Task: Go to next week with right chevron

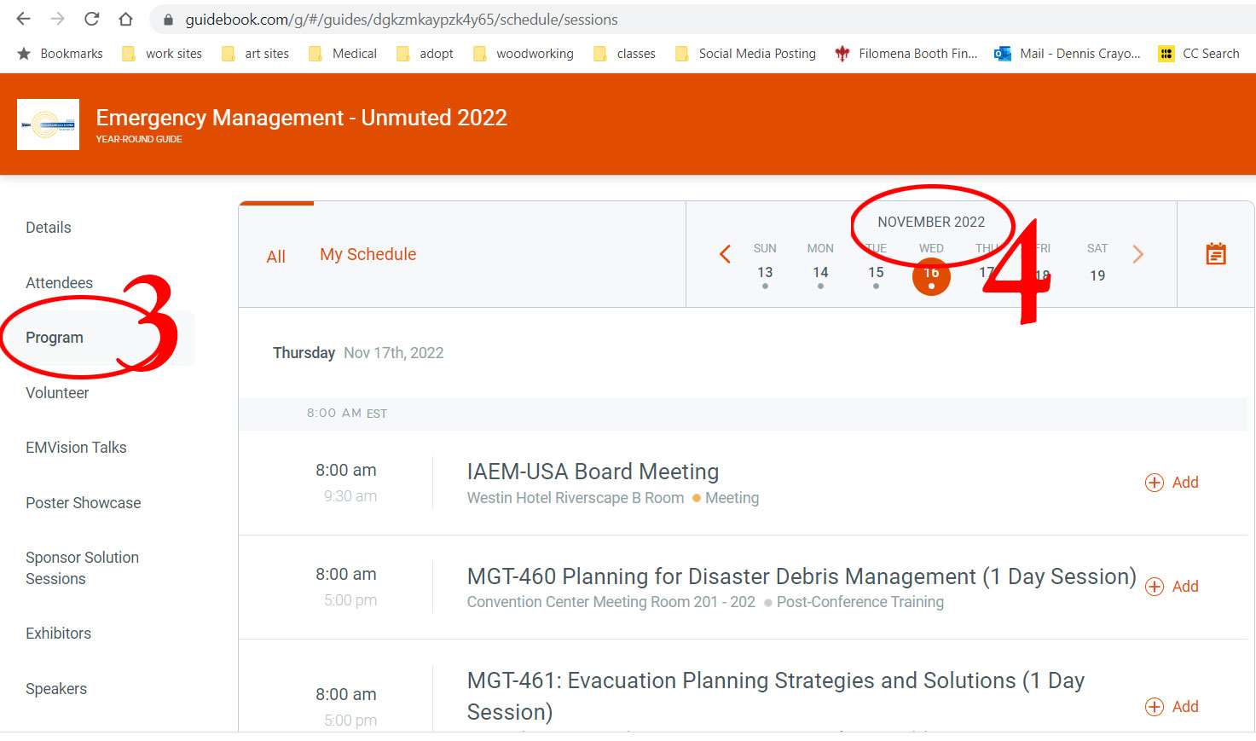Action: [x=1137, y=254]
